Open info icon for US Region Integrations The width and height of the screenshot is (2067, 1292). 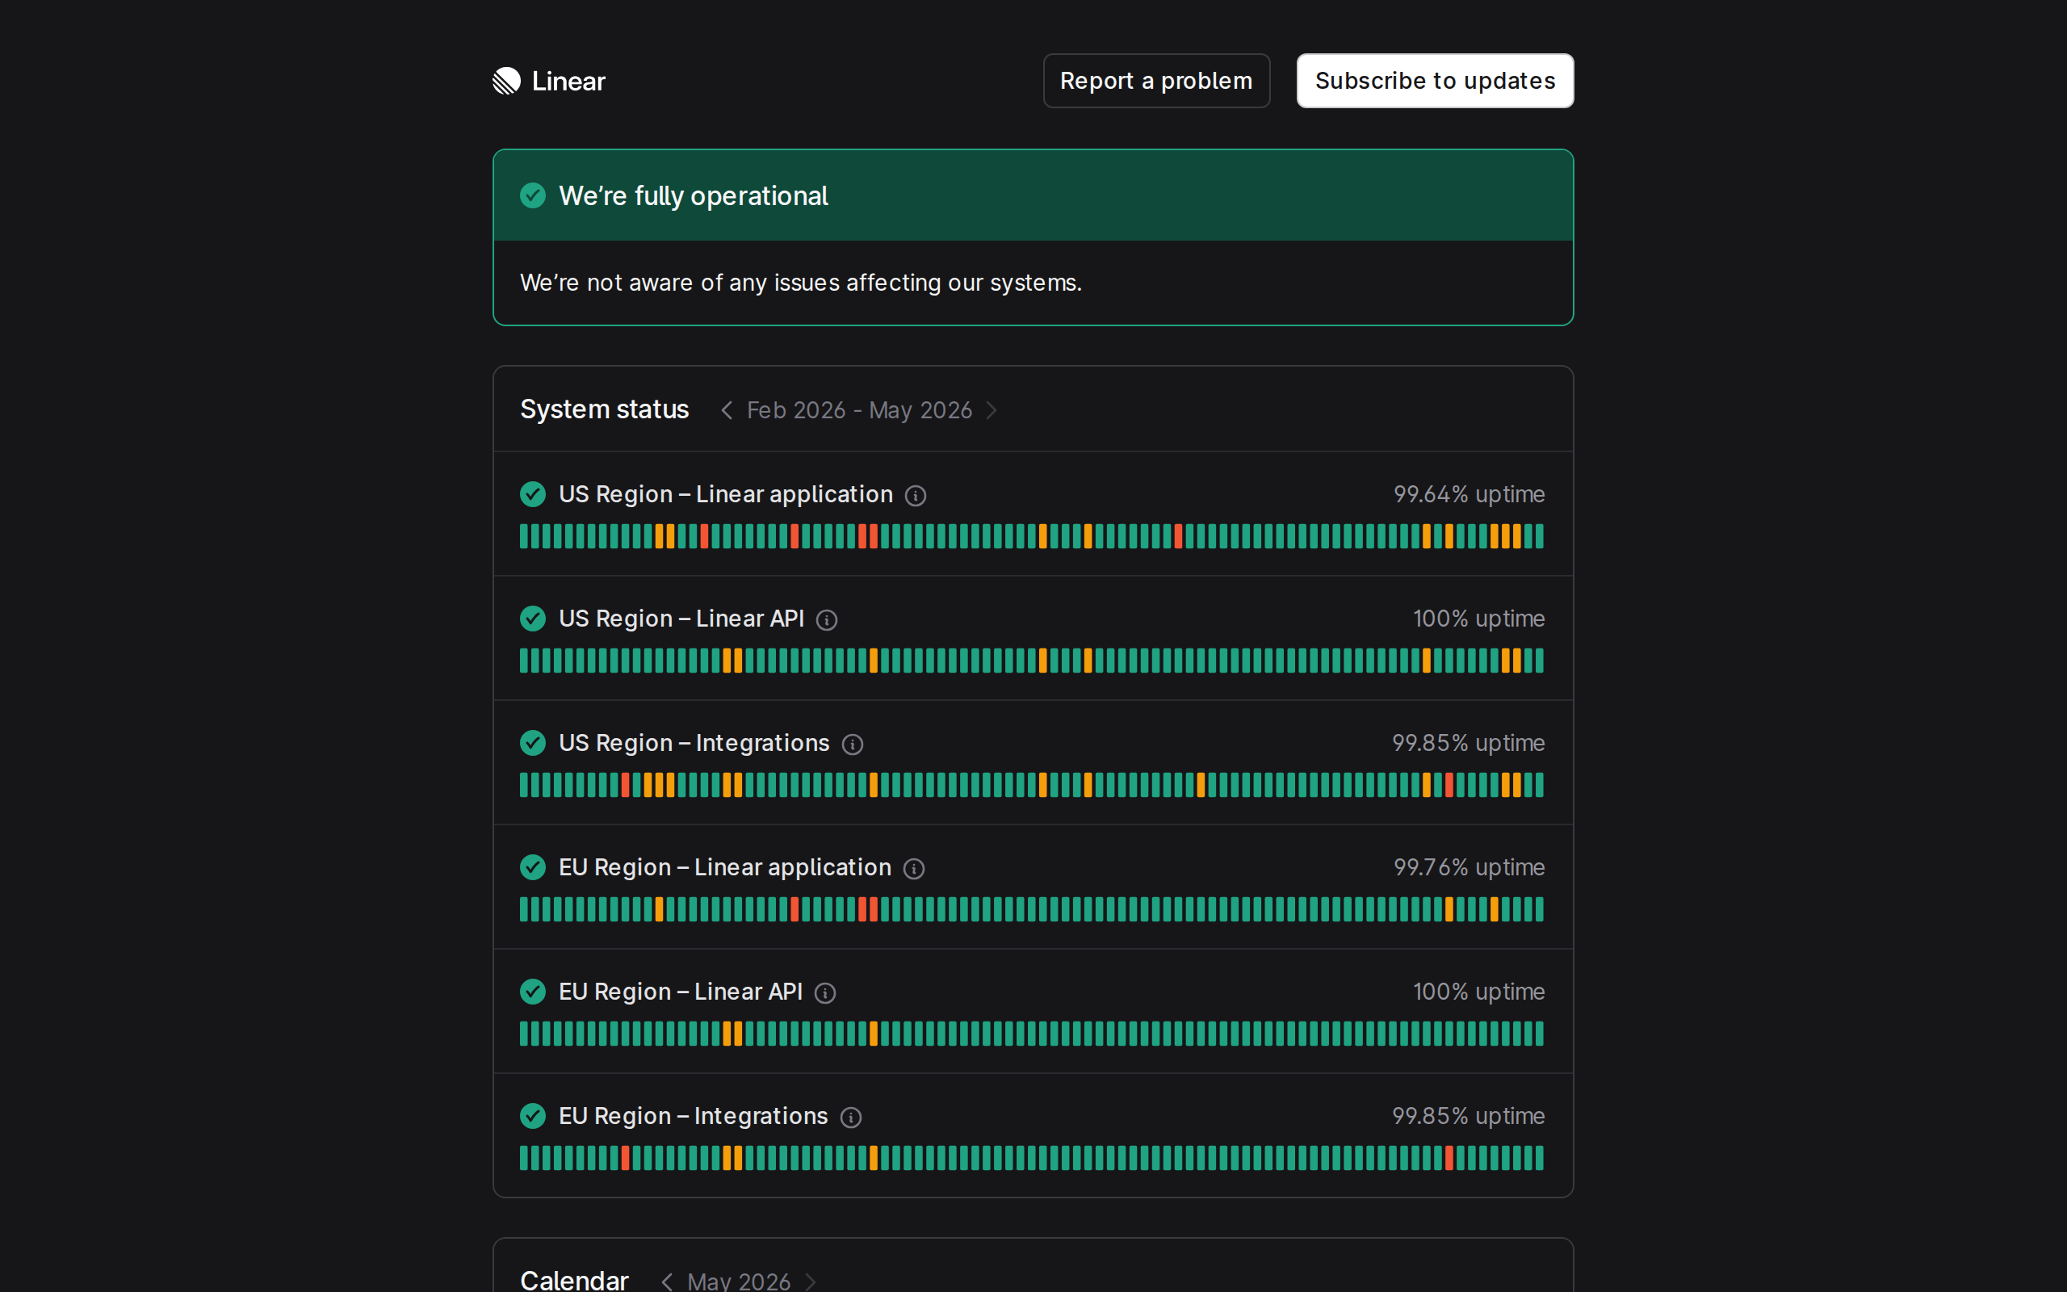[853, 745]
